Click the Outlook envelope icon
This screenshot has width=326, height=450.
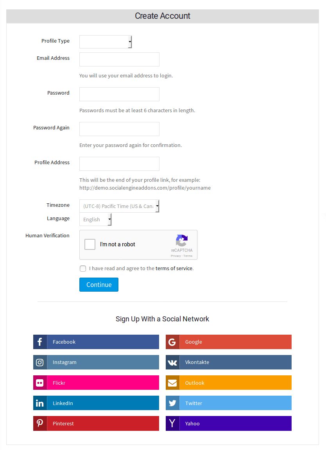coord(172,383)
